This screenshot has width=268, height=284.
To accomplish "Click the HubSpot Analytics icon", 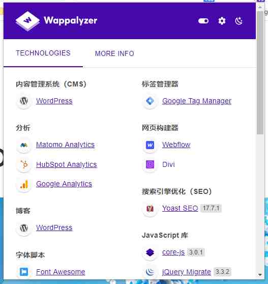I will point(24,164).
